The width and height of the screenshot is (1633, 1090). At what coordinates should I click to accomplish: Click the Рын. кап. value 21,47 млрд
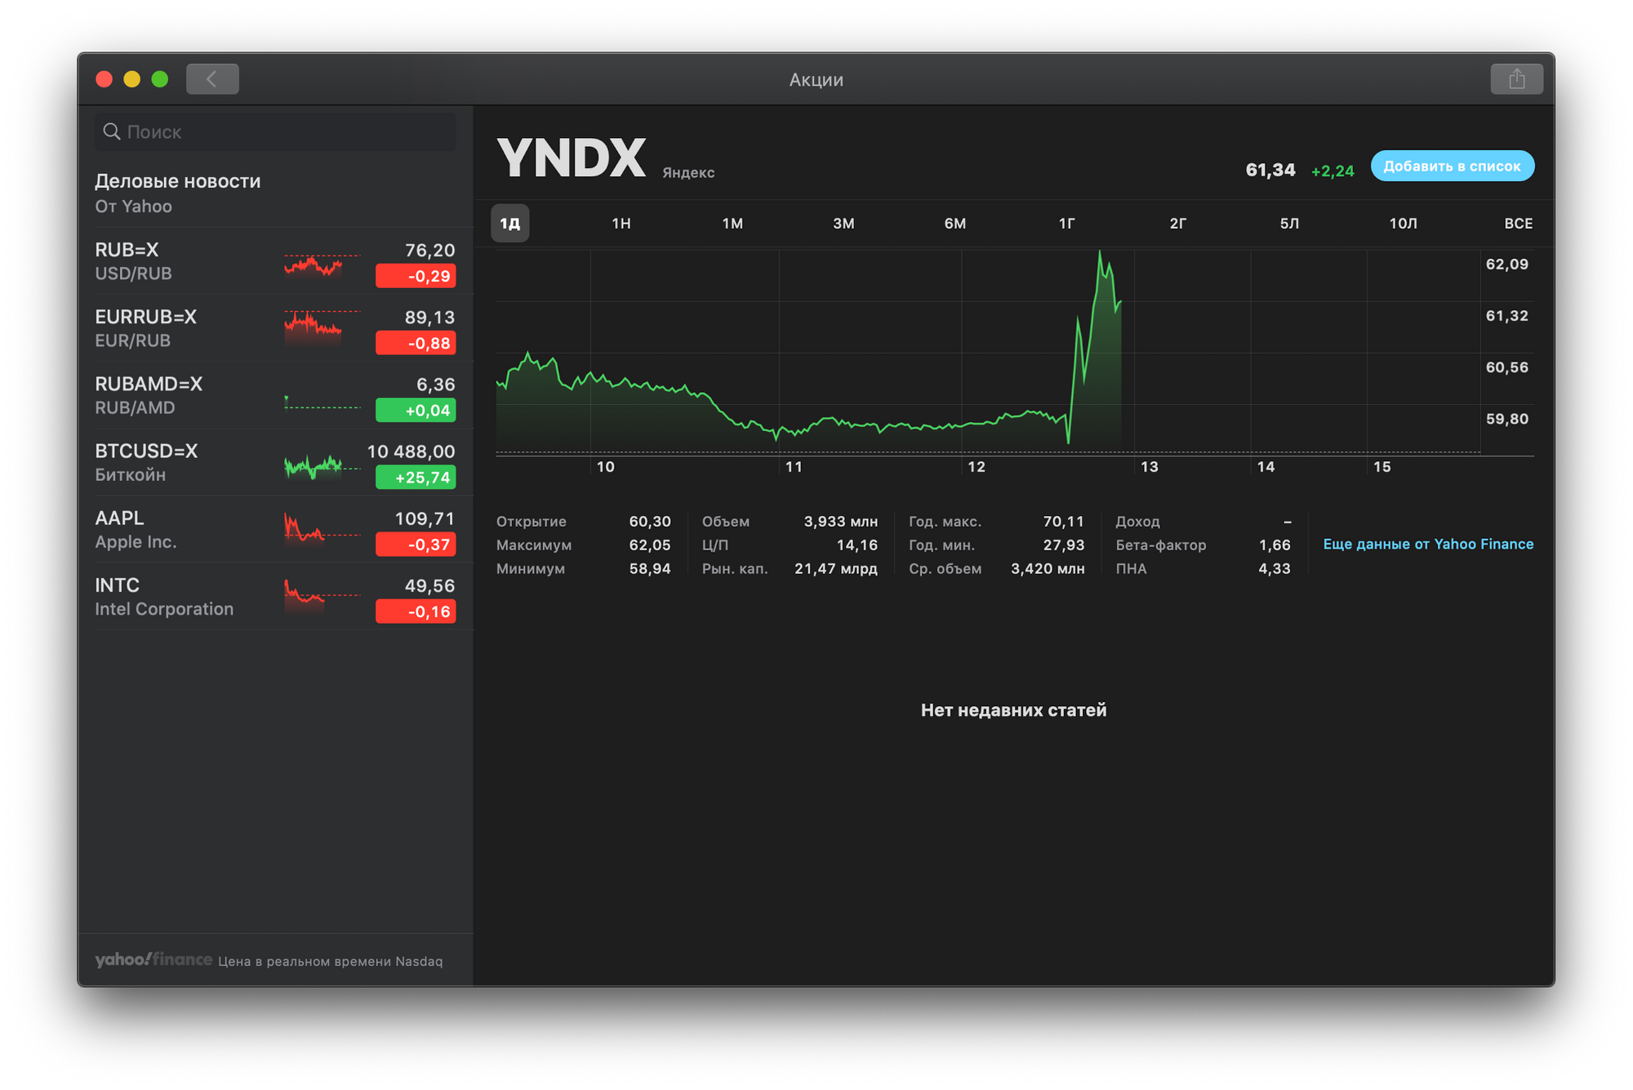tap(836, 568)
